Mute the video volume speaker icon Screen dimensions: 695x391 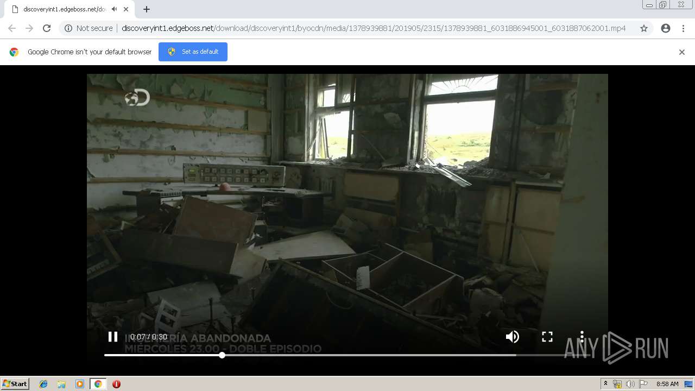point(512,337)
